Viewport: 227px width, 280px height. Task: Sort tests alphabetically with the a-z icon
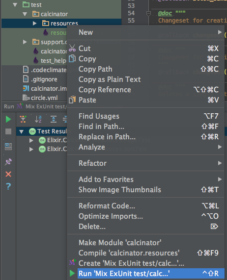tap(38, 119)
